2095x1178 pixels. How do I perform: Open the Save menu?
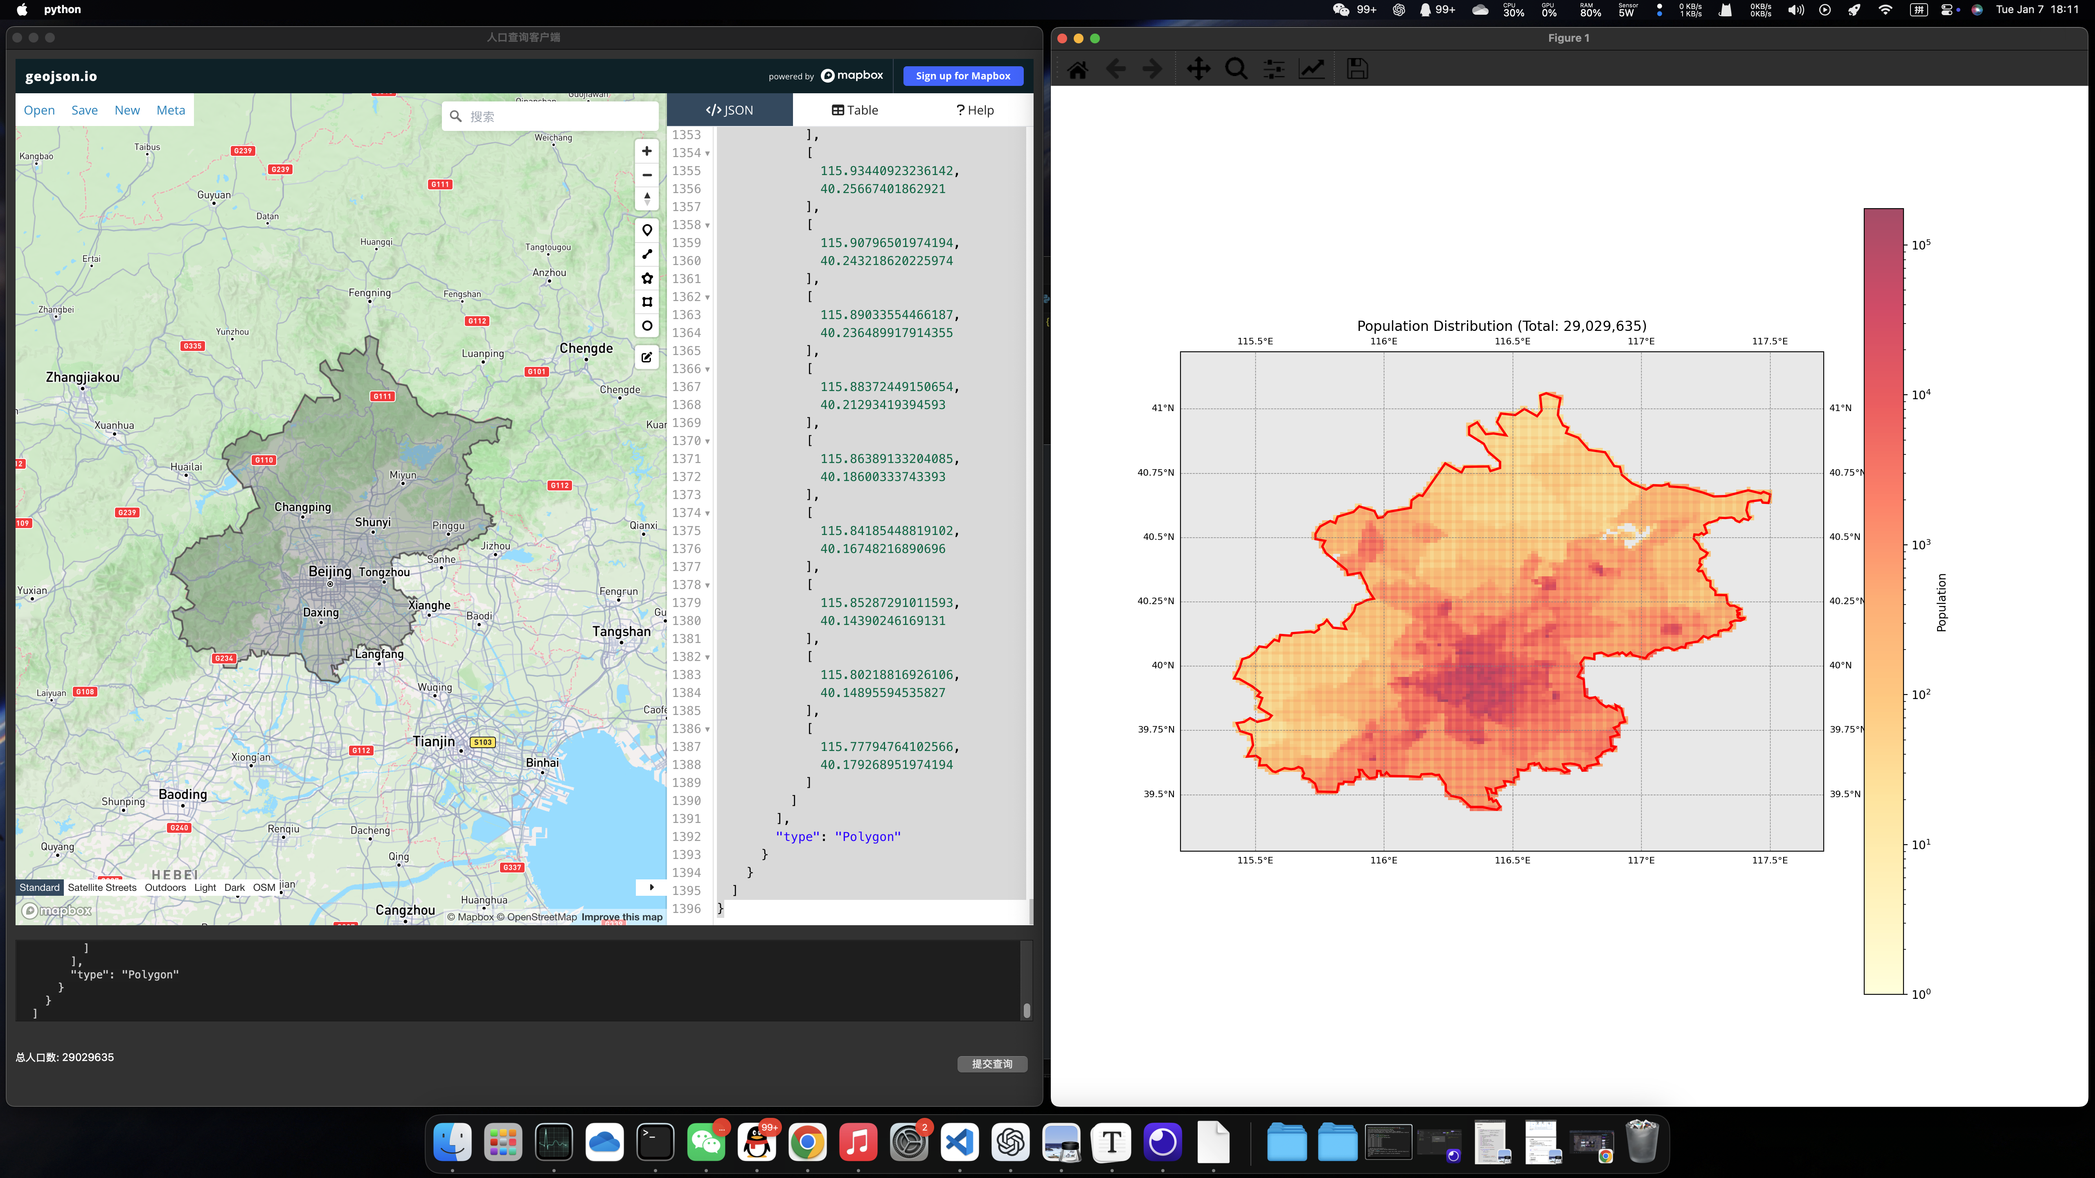pyautogui.click(x=84, y=110)
